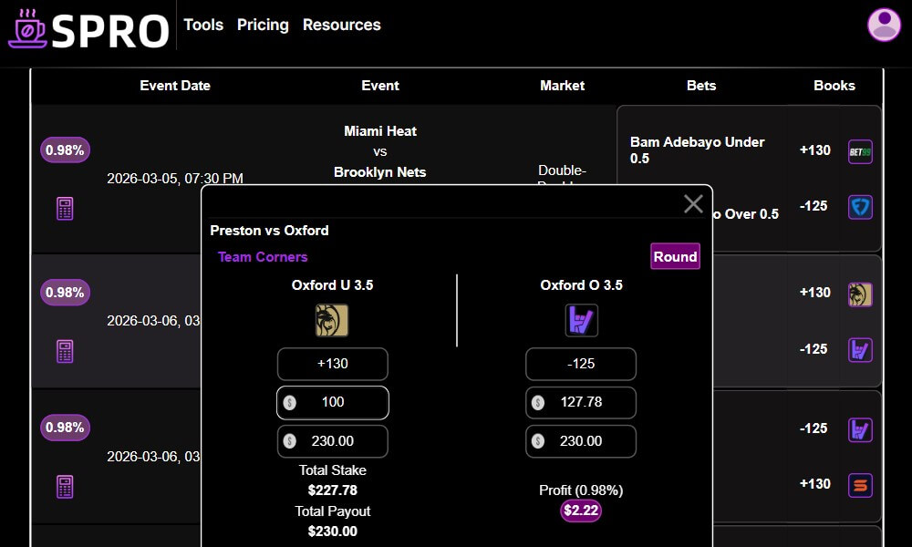The image size is (912, 547).
Task: Open the Pricing menu
Action: [x=263, y=25]
